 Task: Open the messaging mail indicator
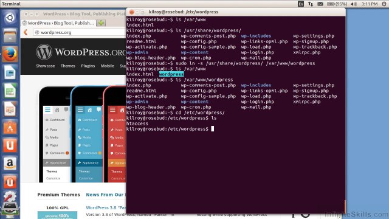pos(320,4)
